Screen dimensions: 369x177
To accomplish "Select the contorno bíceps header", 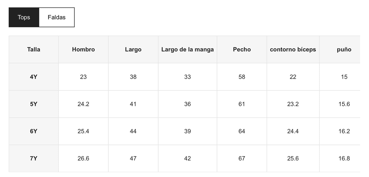I will pos(293,49).
